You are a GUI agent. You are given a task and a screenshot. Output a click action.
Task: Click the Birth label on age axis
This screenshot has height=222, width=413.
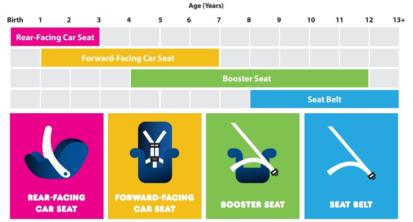[15, 20]
